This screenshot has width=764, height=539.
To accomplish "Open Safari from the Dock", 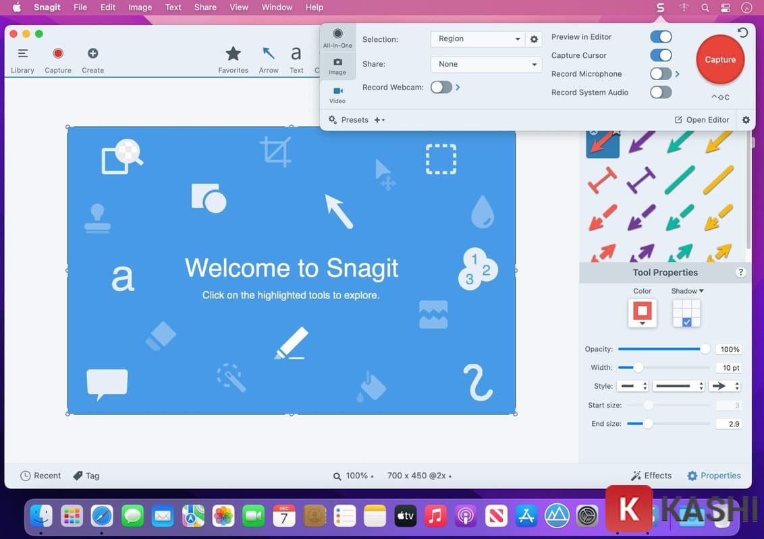I will (x=102, y=515).
